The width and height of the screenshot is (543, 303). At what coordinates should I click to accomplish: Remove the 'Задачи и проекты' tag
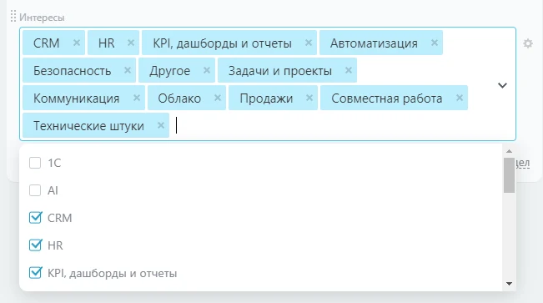(x=349, y=70)
